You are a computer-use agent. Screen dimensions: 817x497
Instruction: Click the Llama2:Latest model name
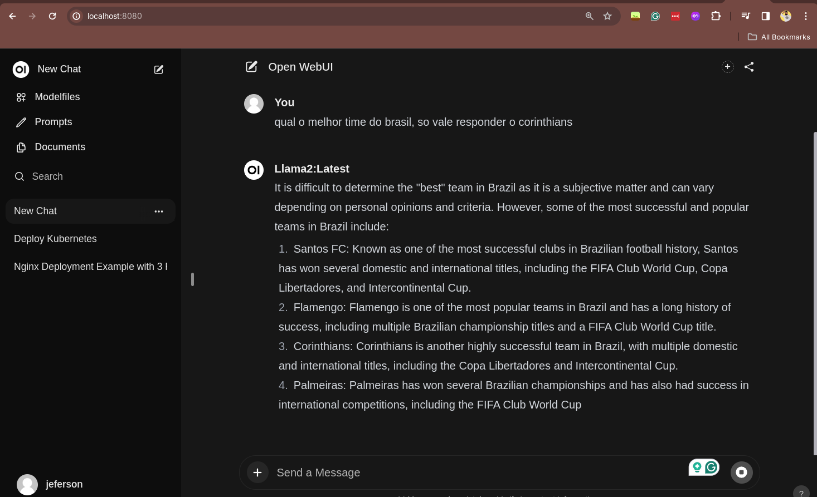[x=312, y=169]
